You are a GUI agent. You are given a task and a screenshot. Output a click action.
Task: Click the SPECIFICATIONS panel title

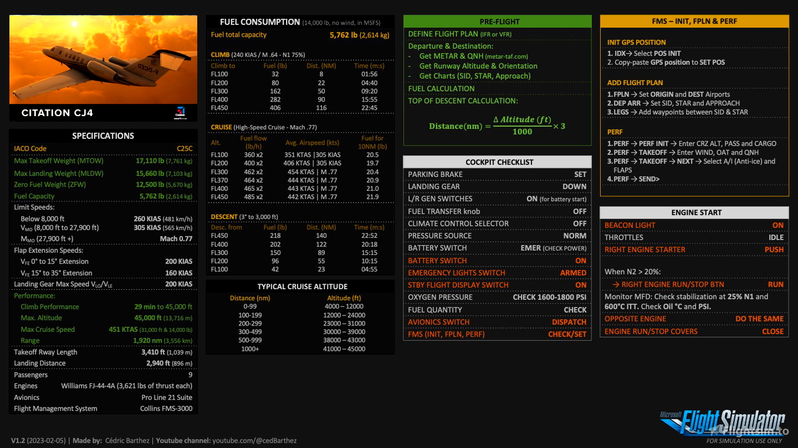103,136
